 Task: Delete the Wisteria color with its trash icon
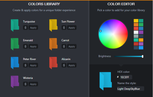(x=25, y=84)
